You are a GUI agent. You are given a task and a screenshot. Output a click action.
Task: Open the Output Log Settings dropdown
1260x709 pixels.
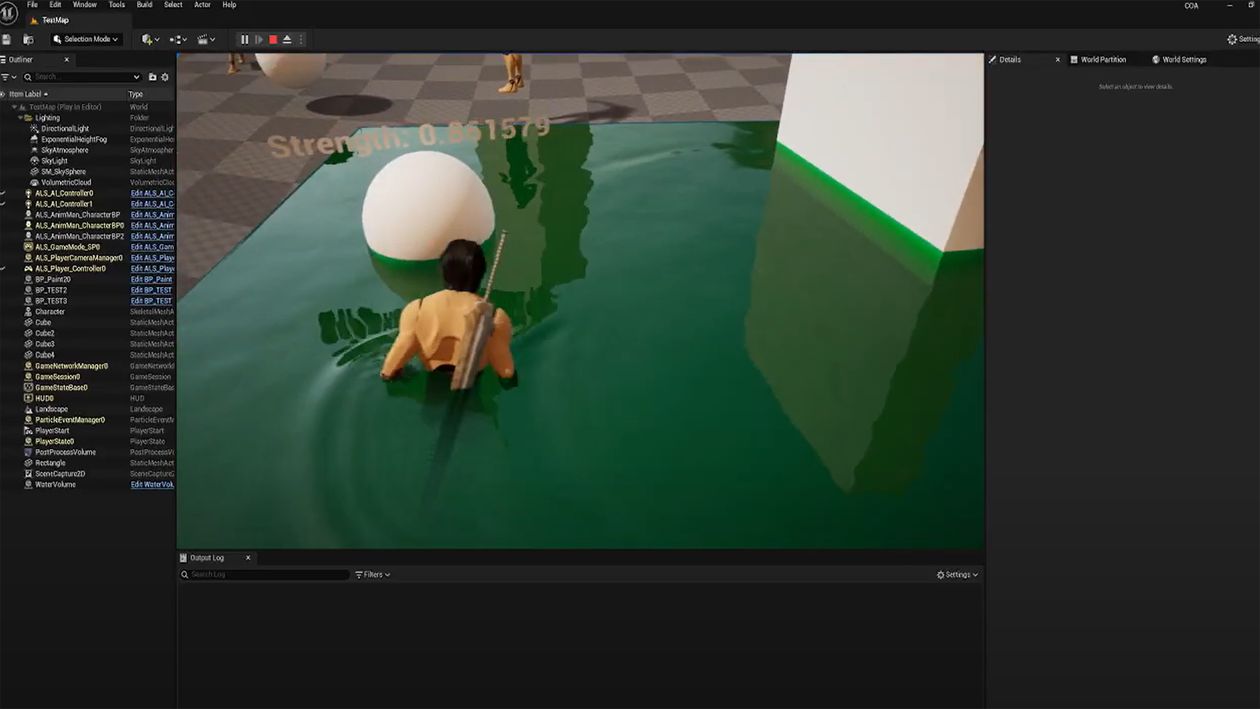957,574
